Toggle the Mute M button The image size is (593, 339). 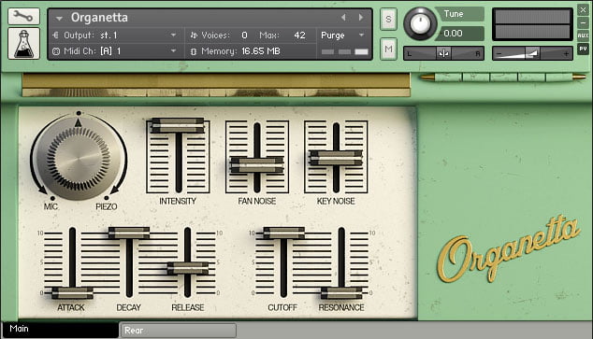click(x=388, y=49)
